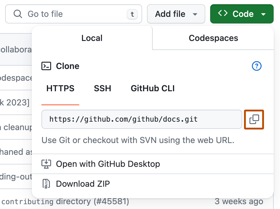Click the GitHub Desktop icon

pos(46,164)
